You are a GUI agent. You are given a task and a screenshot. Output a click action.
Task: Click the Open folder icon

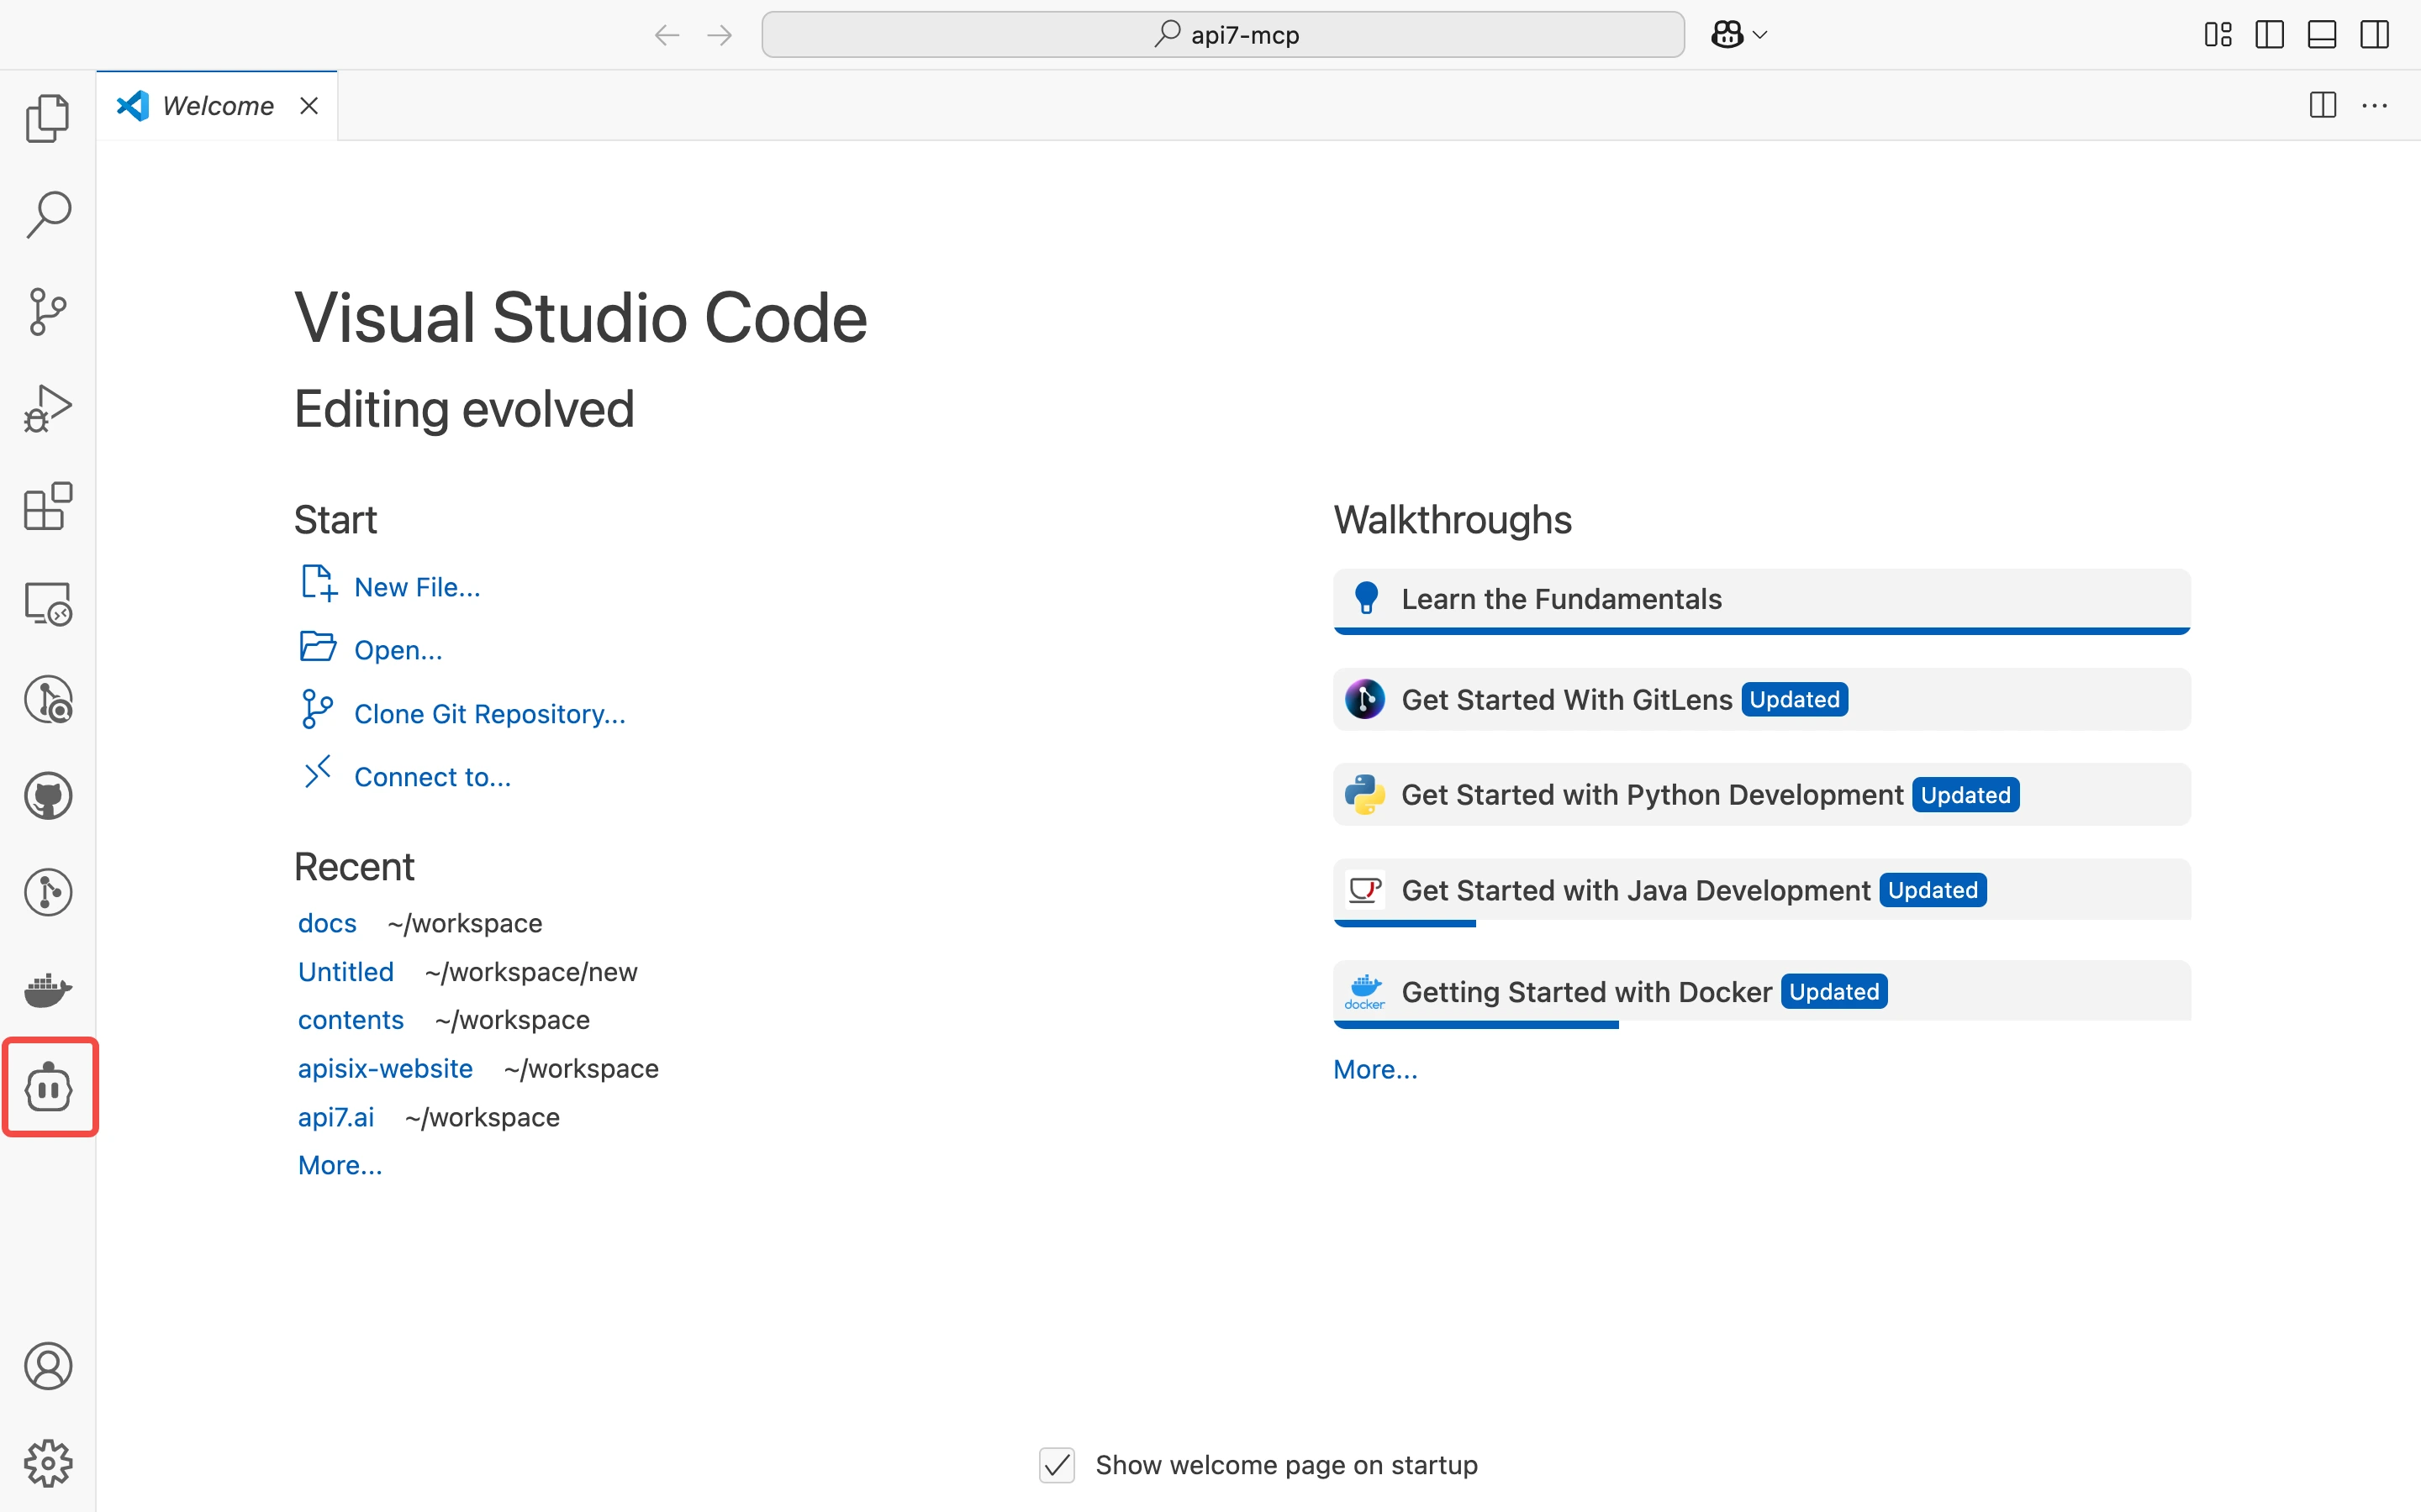point(318,646)
